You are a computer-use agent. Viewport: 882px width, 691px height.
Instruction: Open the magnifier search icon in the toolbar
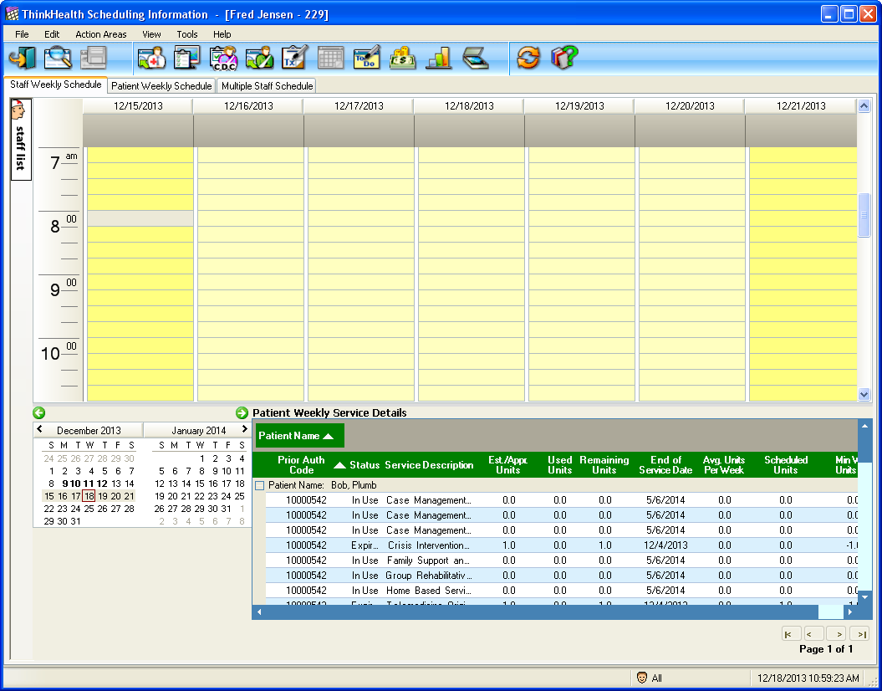[x=58, y=58]
